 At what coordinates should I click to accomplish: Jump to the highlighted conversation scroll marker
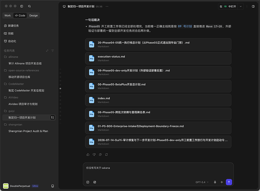(60, 89)
